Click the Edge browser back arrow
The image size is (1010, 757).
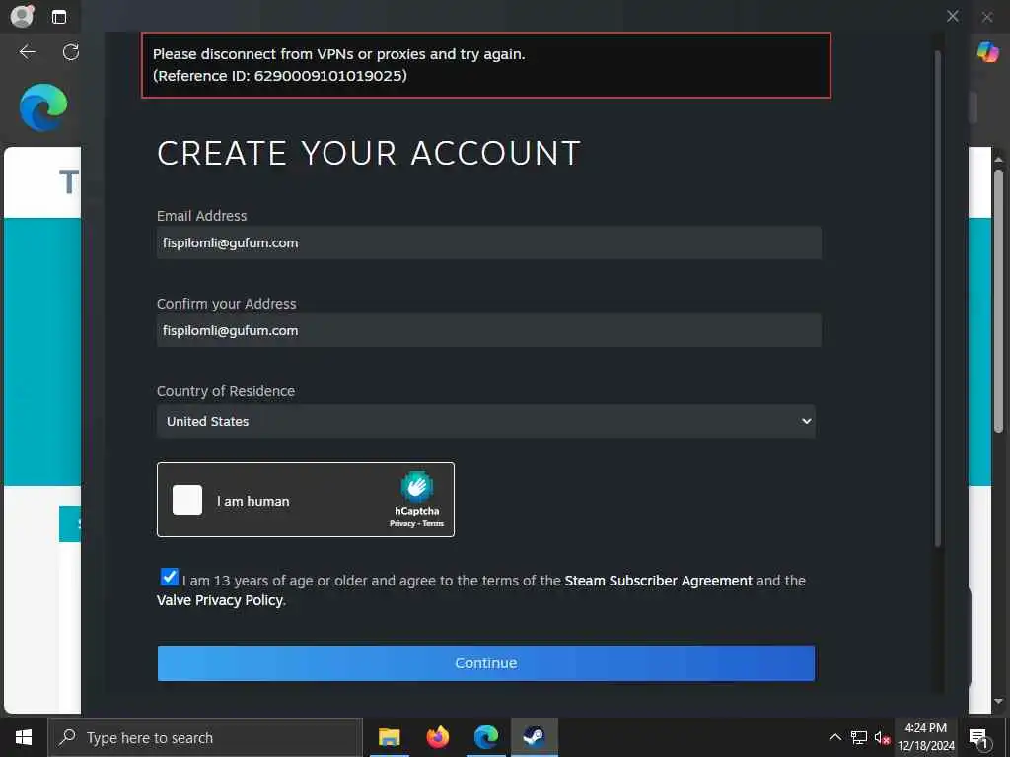pos(27,52)
